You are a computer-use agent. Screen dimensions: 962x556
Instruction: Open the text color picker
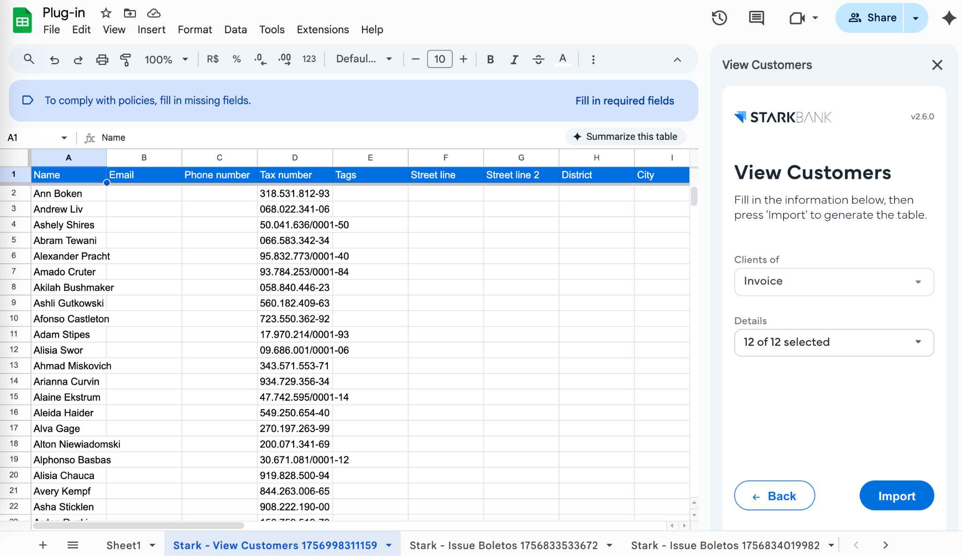coord(563,60)
